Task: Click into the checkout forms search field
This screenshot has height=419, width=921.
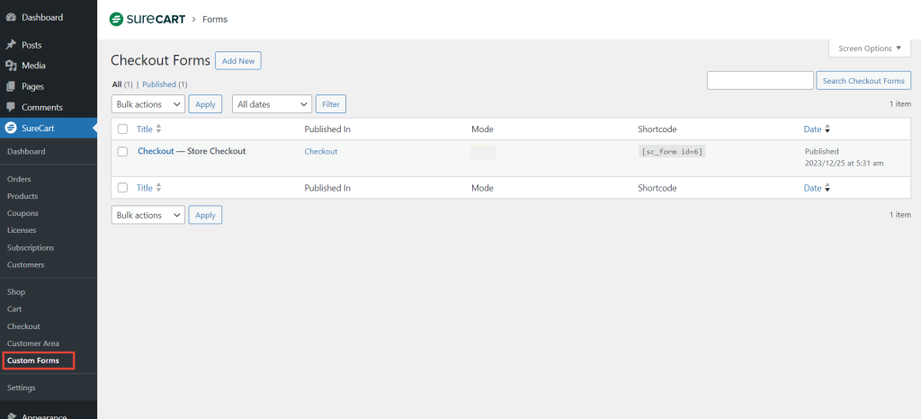Action: click(x=760, y=80)
